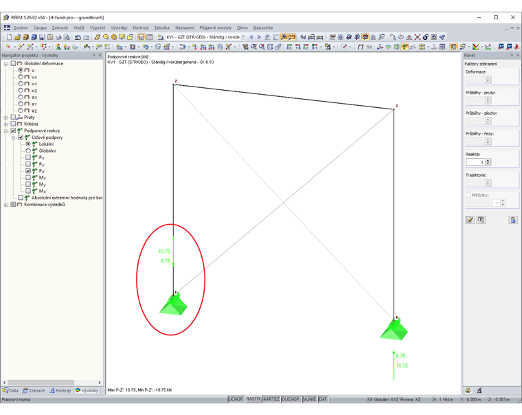Click the microscope icon at Panel bottom
The image size is (522, 415).
479,390
